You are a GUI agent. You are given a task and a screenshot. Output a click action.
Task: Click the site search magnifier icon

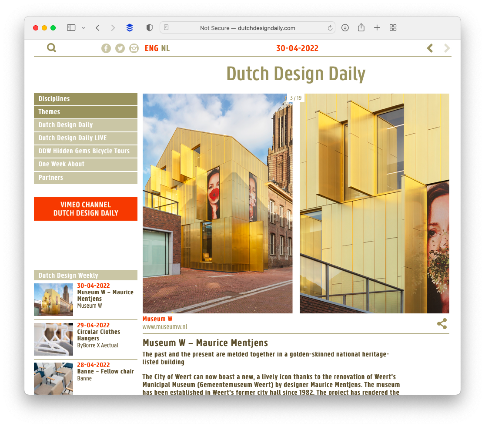pyautogui.click(x=52, y=48)
